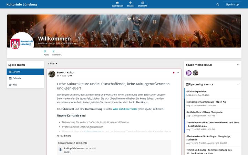Select Wiki in the Space menu

25,85
